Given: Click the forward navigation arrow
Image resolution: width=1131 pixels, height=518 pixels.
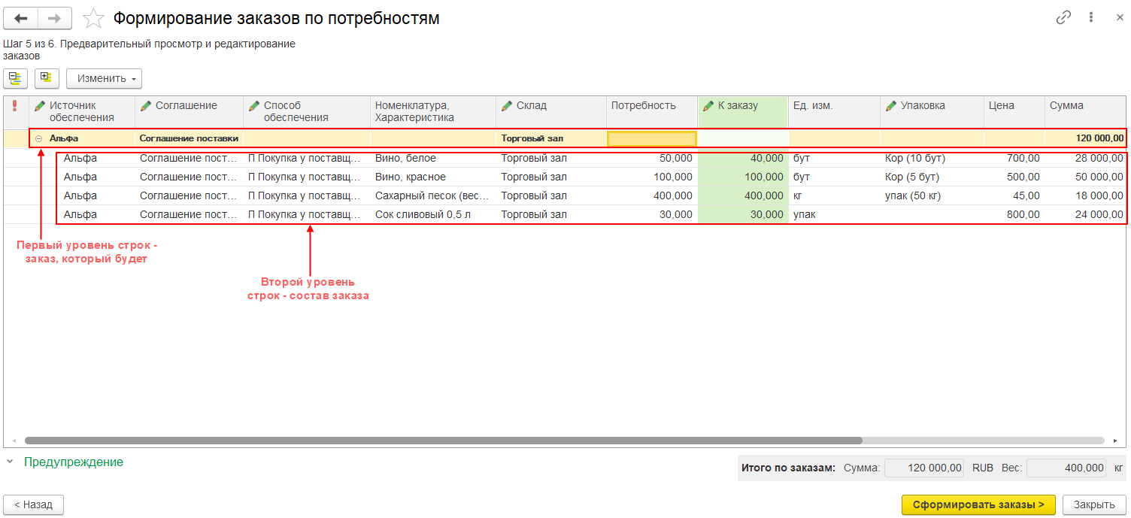Looking at the screenshot, I should click(55, 18).
